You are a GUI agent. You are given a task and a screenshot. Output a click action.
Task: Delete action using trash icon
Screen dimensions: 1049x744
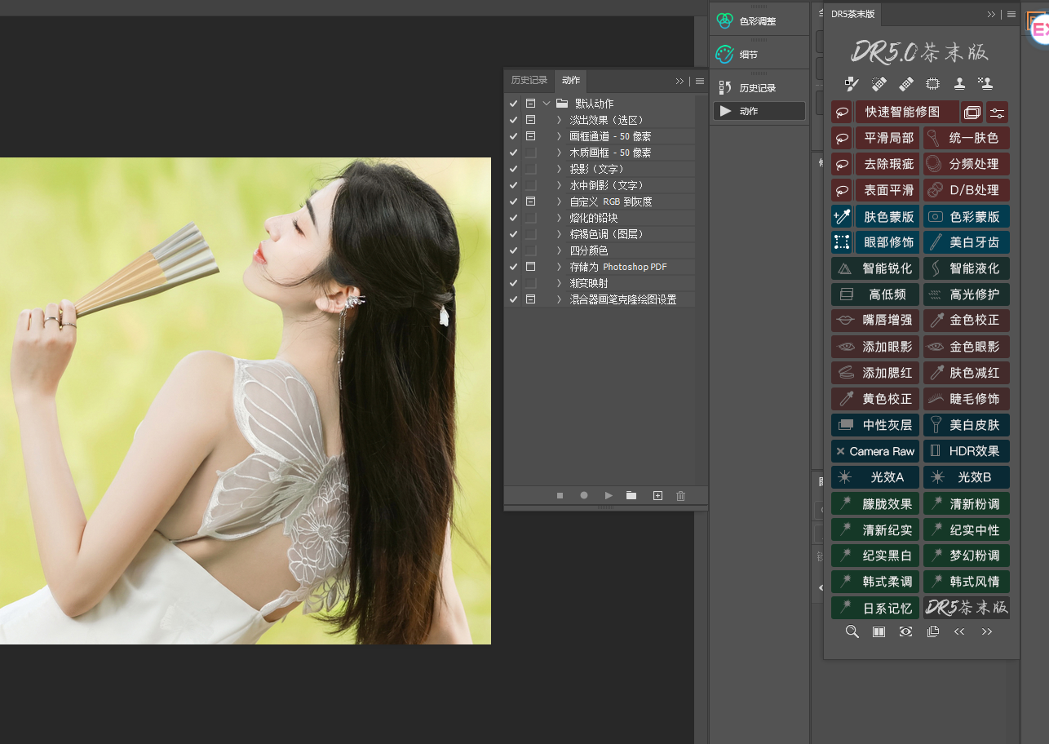coord(681,495)
